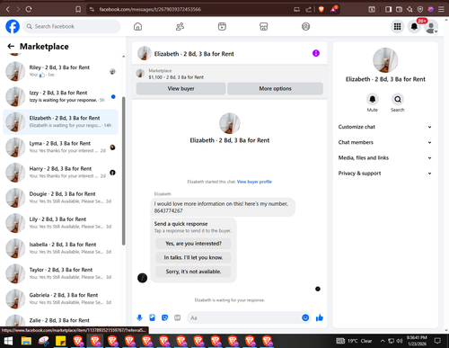Click Elizabeth's message with phone number
449x348 pixels.
click(223, 207)
